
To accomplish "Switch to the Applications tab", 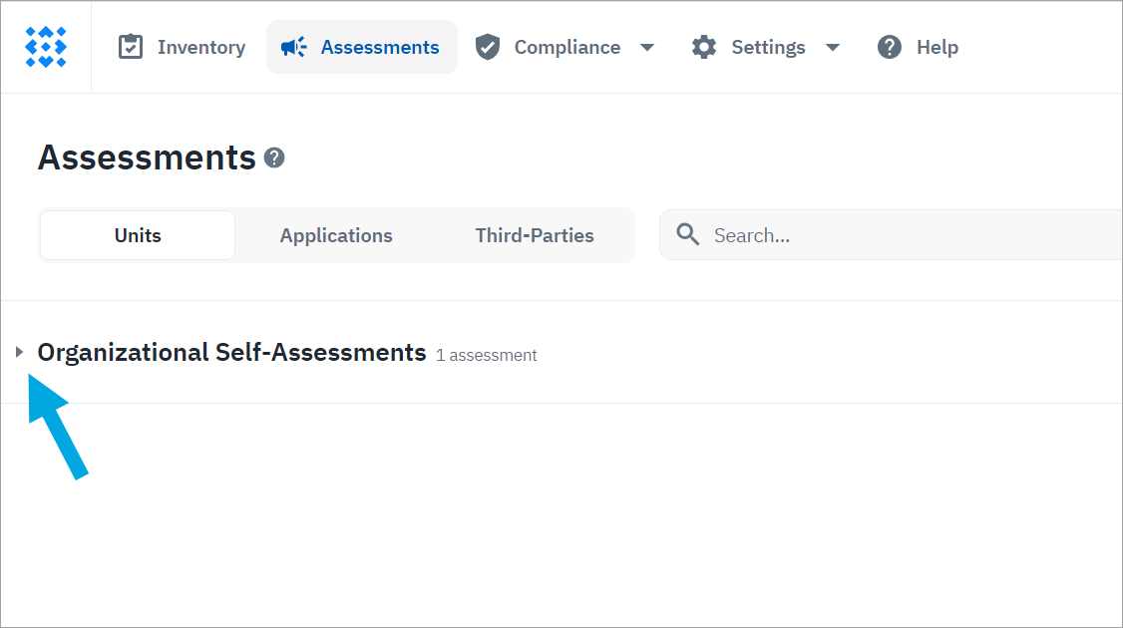I will [x=336, y=236].
